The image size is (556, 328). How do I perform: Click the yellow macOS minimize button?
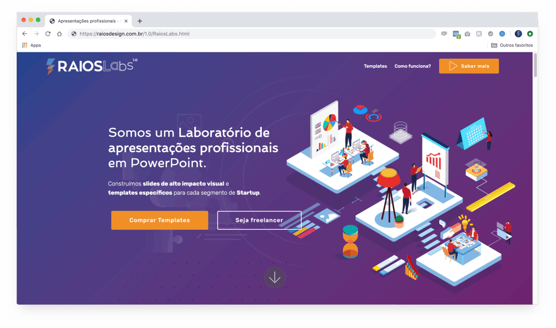31,20
